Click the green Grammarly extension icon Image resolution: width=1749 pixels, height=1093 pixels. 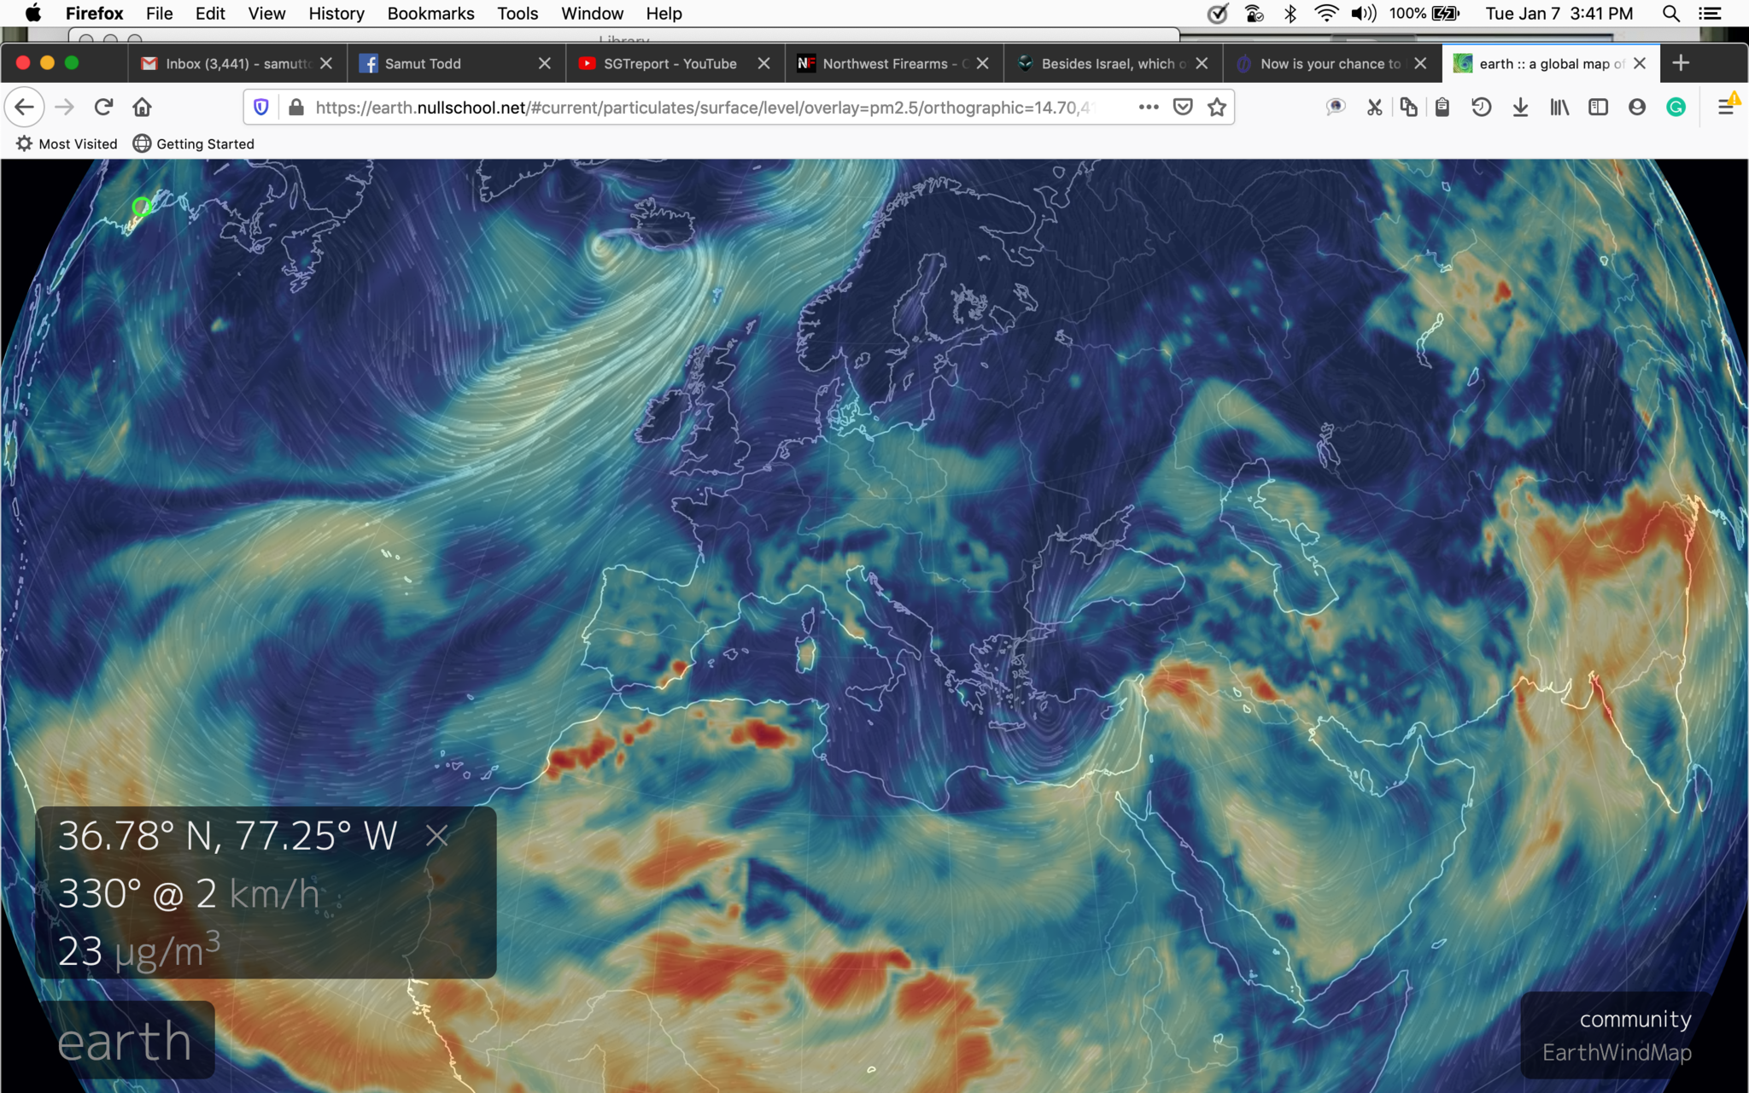[x=1676, y=108]
